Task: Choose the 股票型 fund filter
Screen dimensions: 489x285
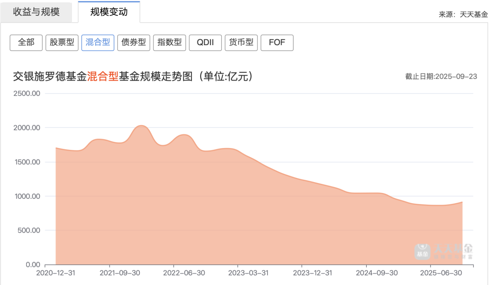Action: (x=62, y=42)
